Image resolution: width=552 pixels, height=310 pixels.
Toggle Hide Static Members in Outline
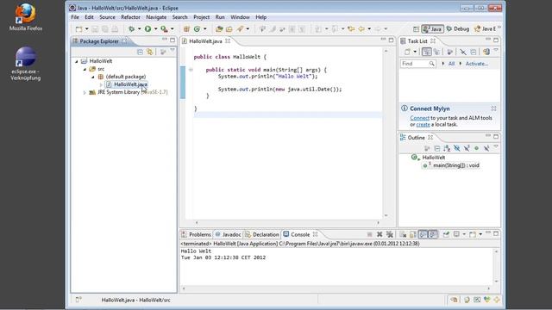(x=467, y=148)
